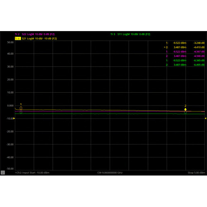The width and height of the screenshot is (207, 207).
Task: Click active yellow marker 2 readout -4.410 dB
Action: coord(199,47)
